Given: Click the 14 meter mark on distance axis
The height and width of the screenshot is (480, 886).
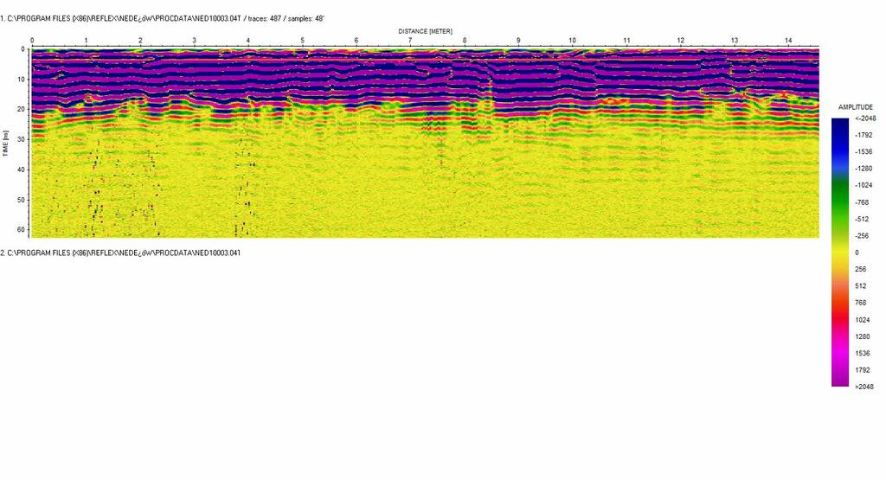Looking at the screenshot, I should pos(787,41).
